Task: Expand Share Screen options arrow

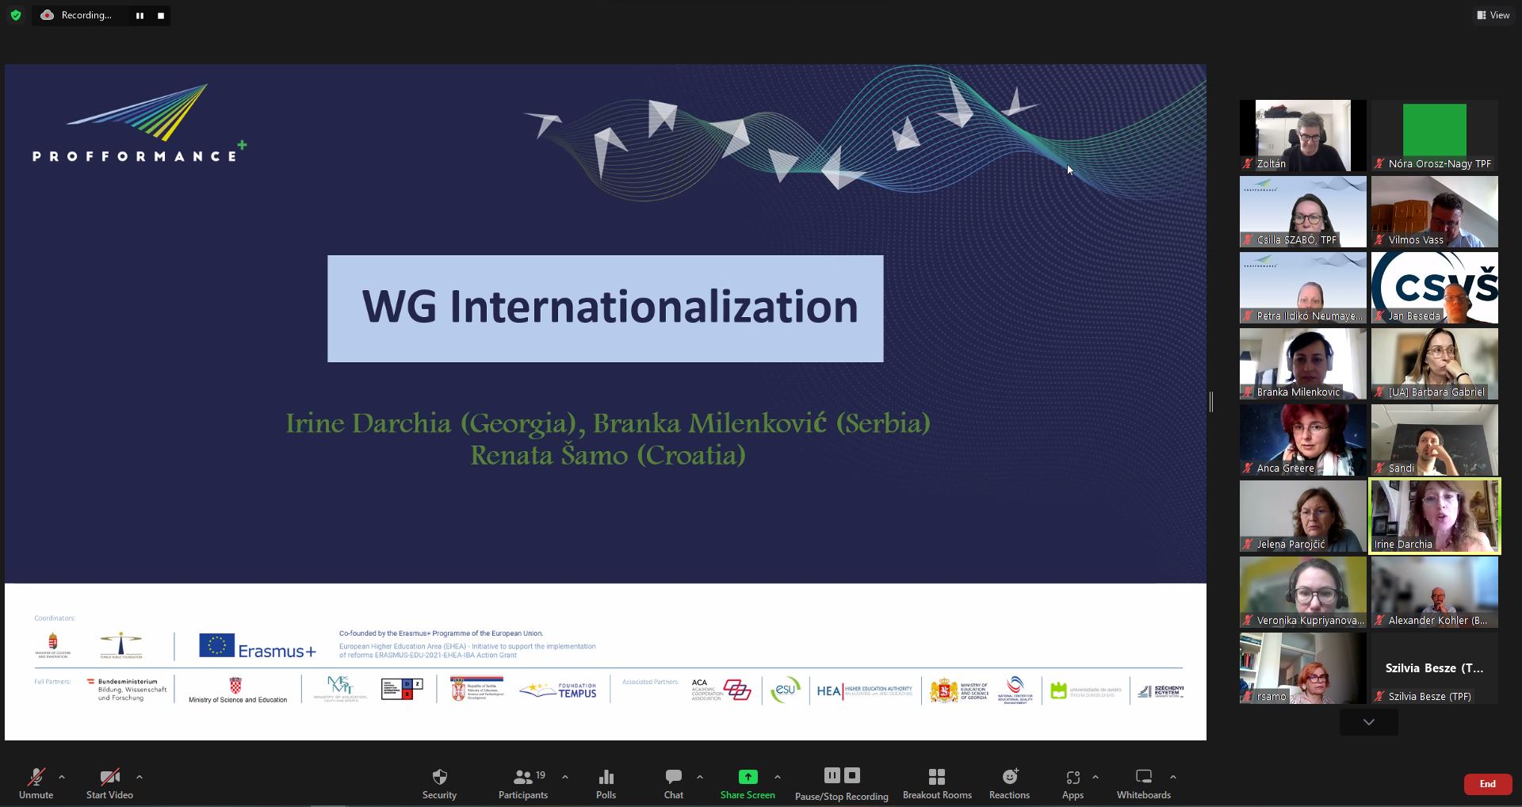Action: (777, 777)
